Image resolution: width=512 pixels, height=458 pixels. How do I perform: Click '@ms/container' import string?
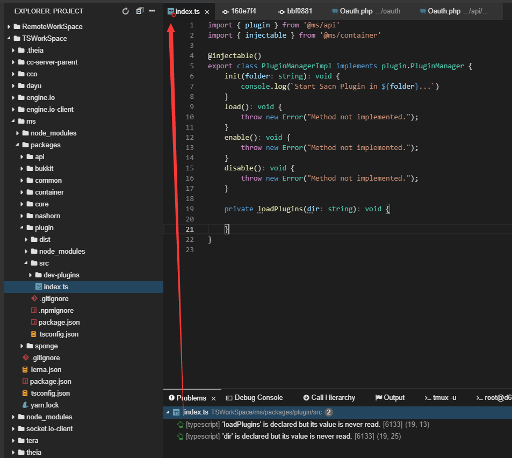point(350,35)
